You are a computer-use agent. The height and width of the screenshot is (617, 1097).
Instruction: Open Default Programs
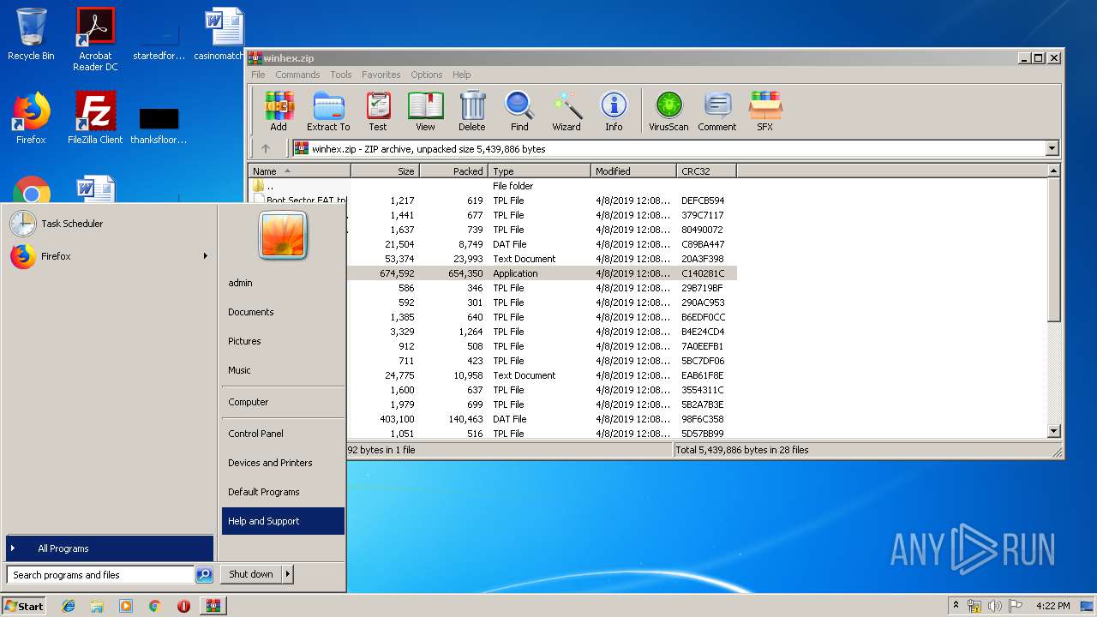[283, 492]
